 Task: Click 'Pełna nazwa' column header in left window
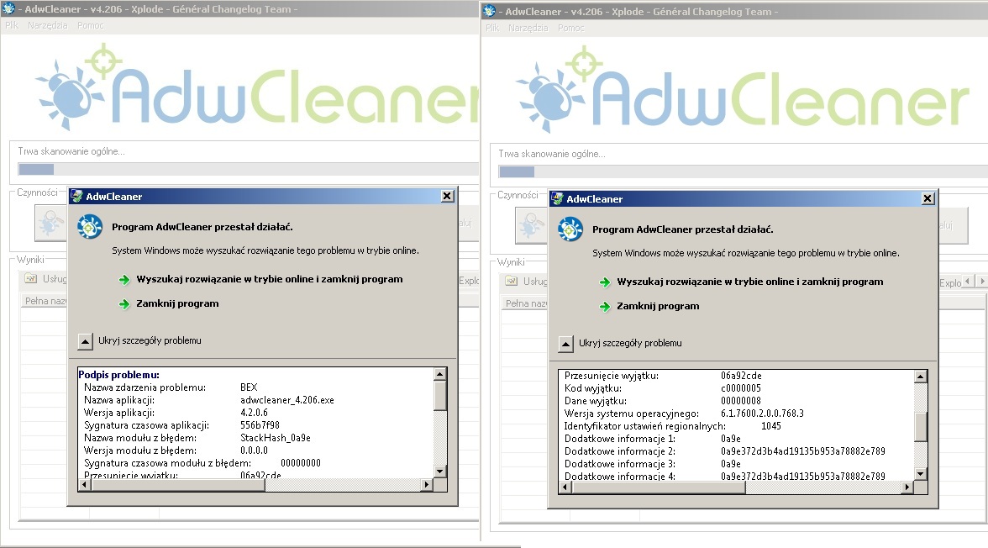(45, 301)
